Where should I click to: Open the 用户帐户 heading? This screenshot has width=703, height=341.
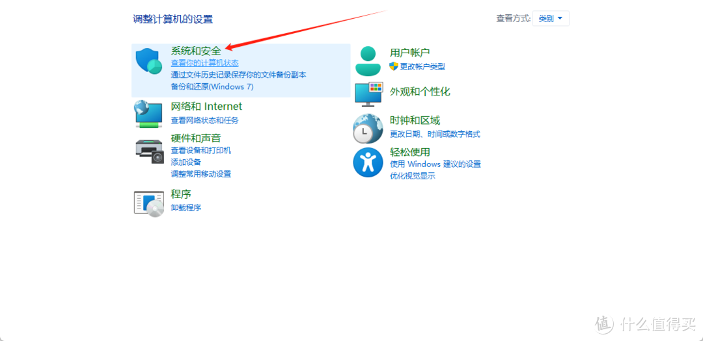click(x=410, y=53)
